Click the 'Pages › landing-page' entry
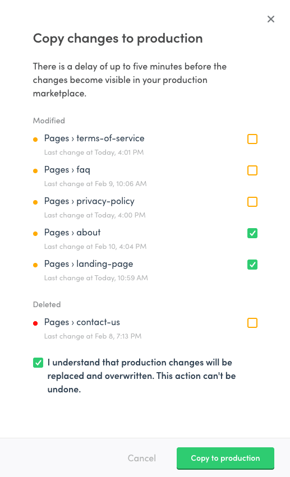Image resolution: width=290 pixels, height=477 pixels. point(89,264)
